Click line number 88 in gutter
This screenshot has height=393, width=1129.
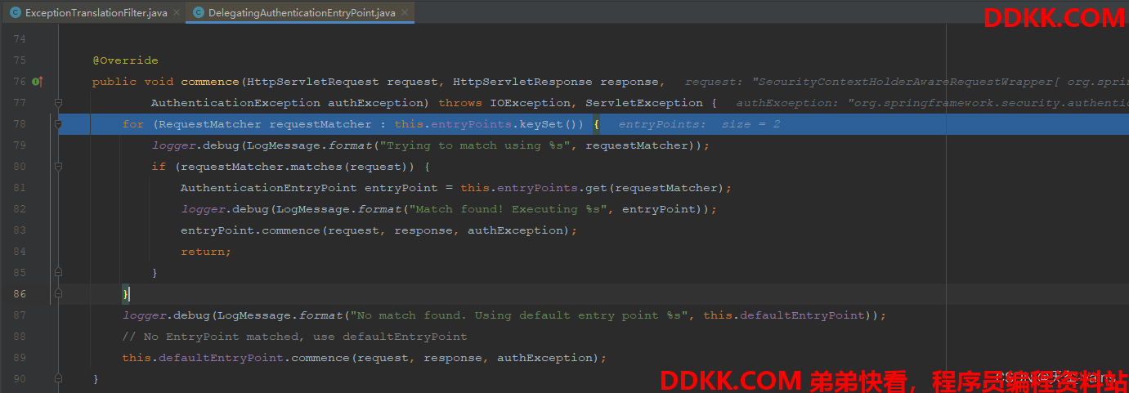[20, 337]
